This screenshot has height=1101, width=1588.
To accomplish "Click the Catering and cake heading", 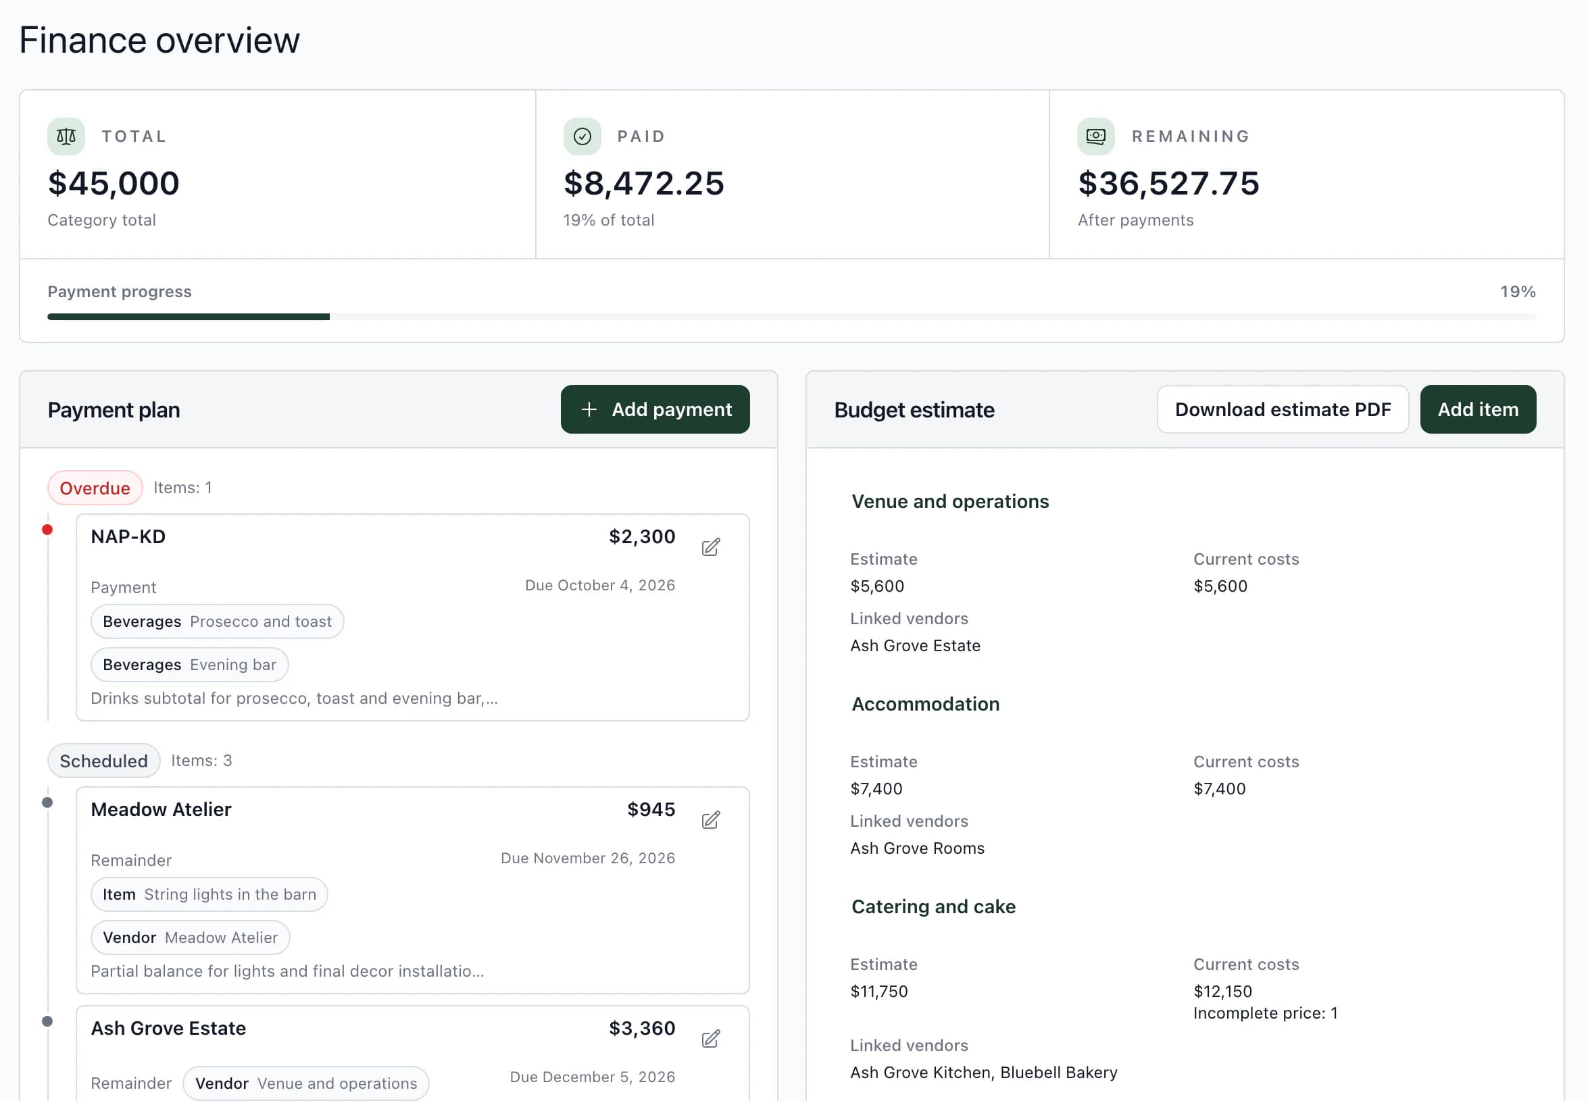I will (933, 906).
